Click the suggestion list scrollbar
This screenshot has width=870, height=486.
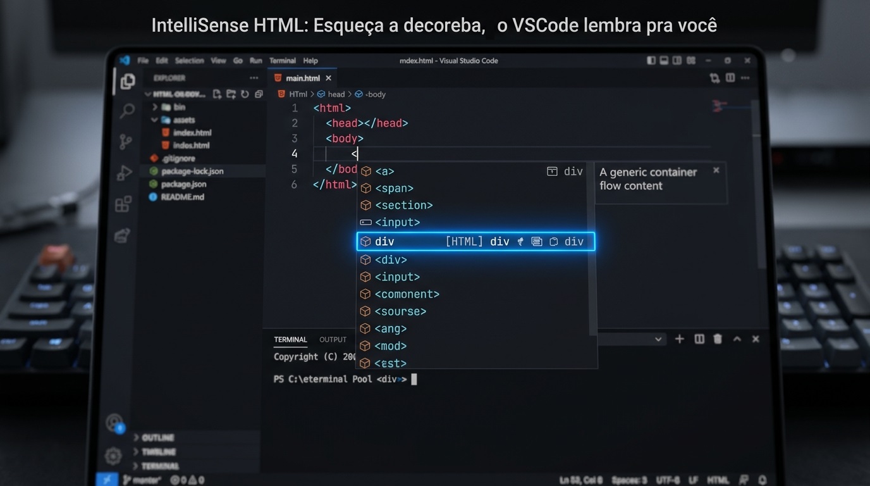593,250
